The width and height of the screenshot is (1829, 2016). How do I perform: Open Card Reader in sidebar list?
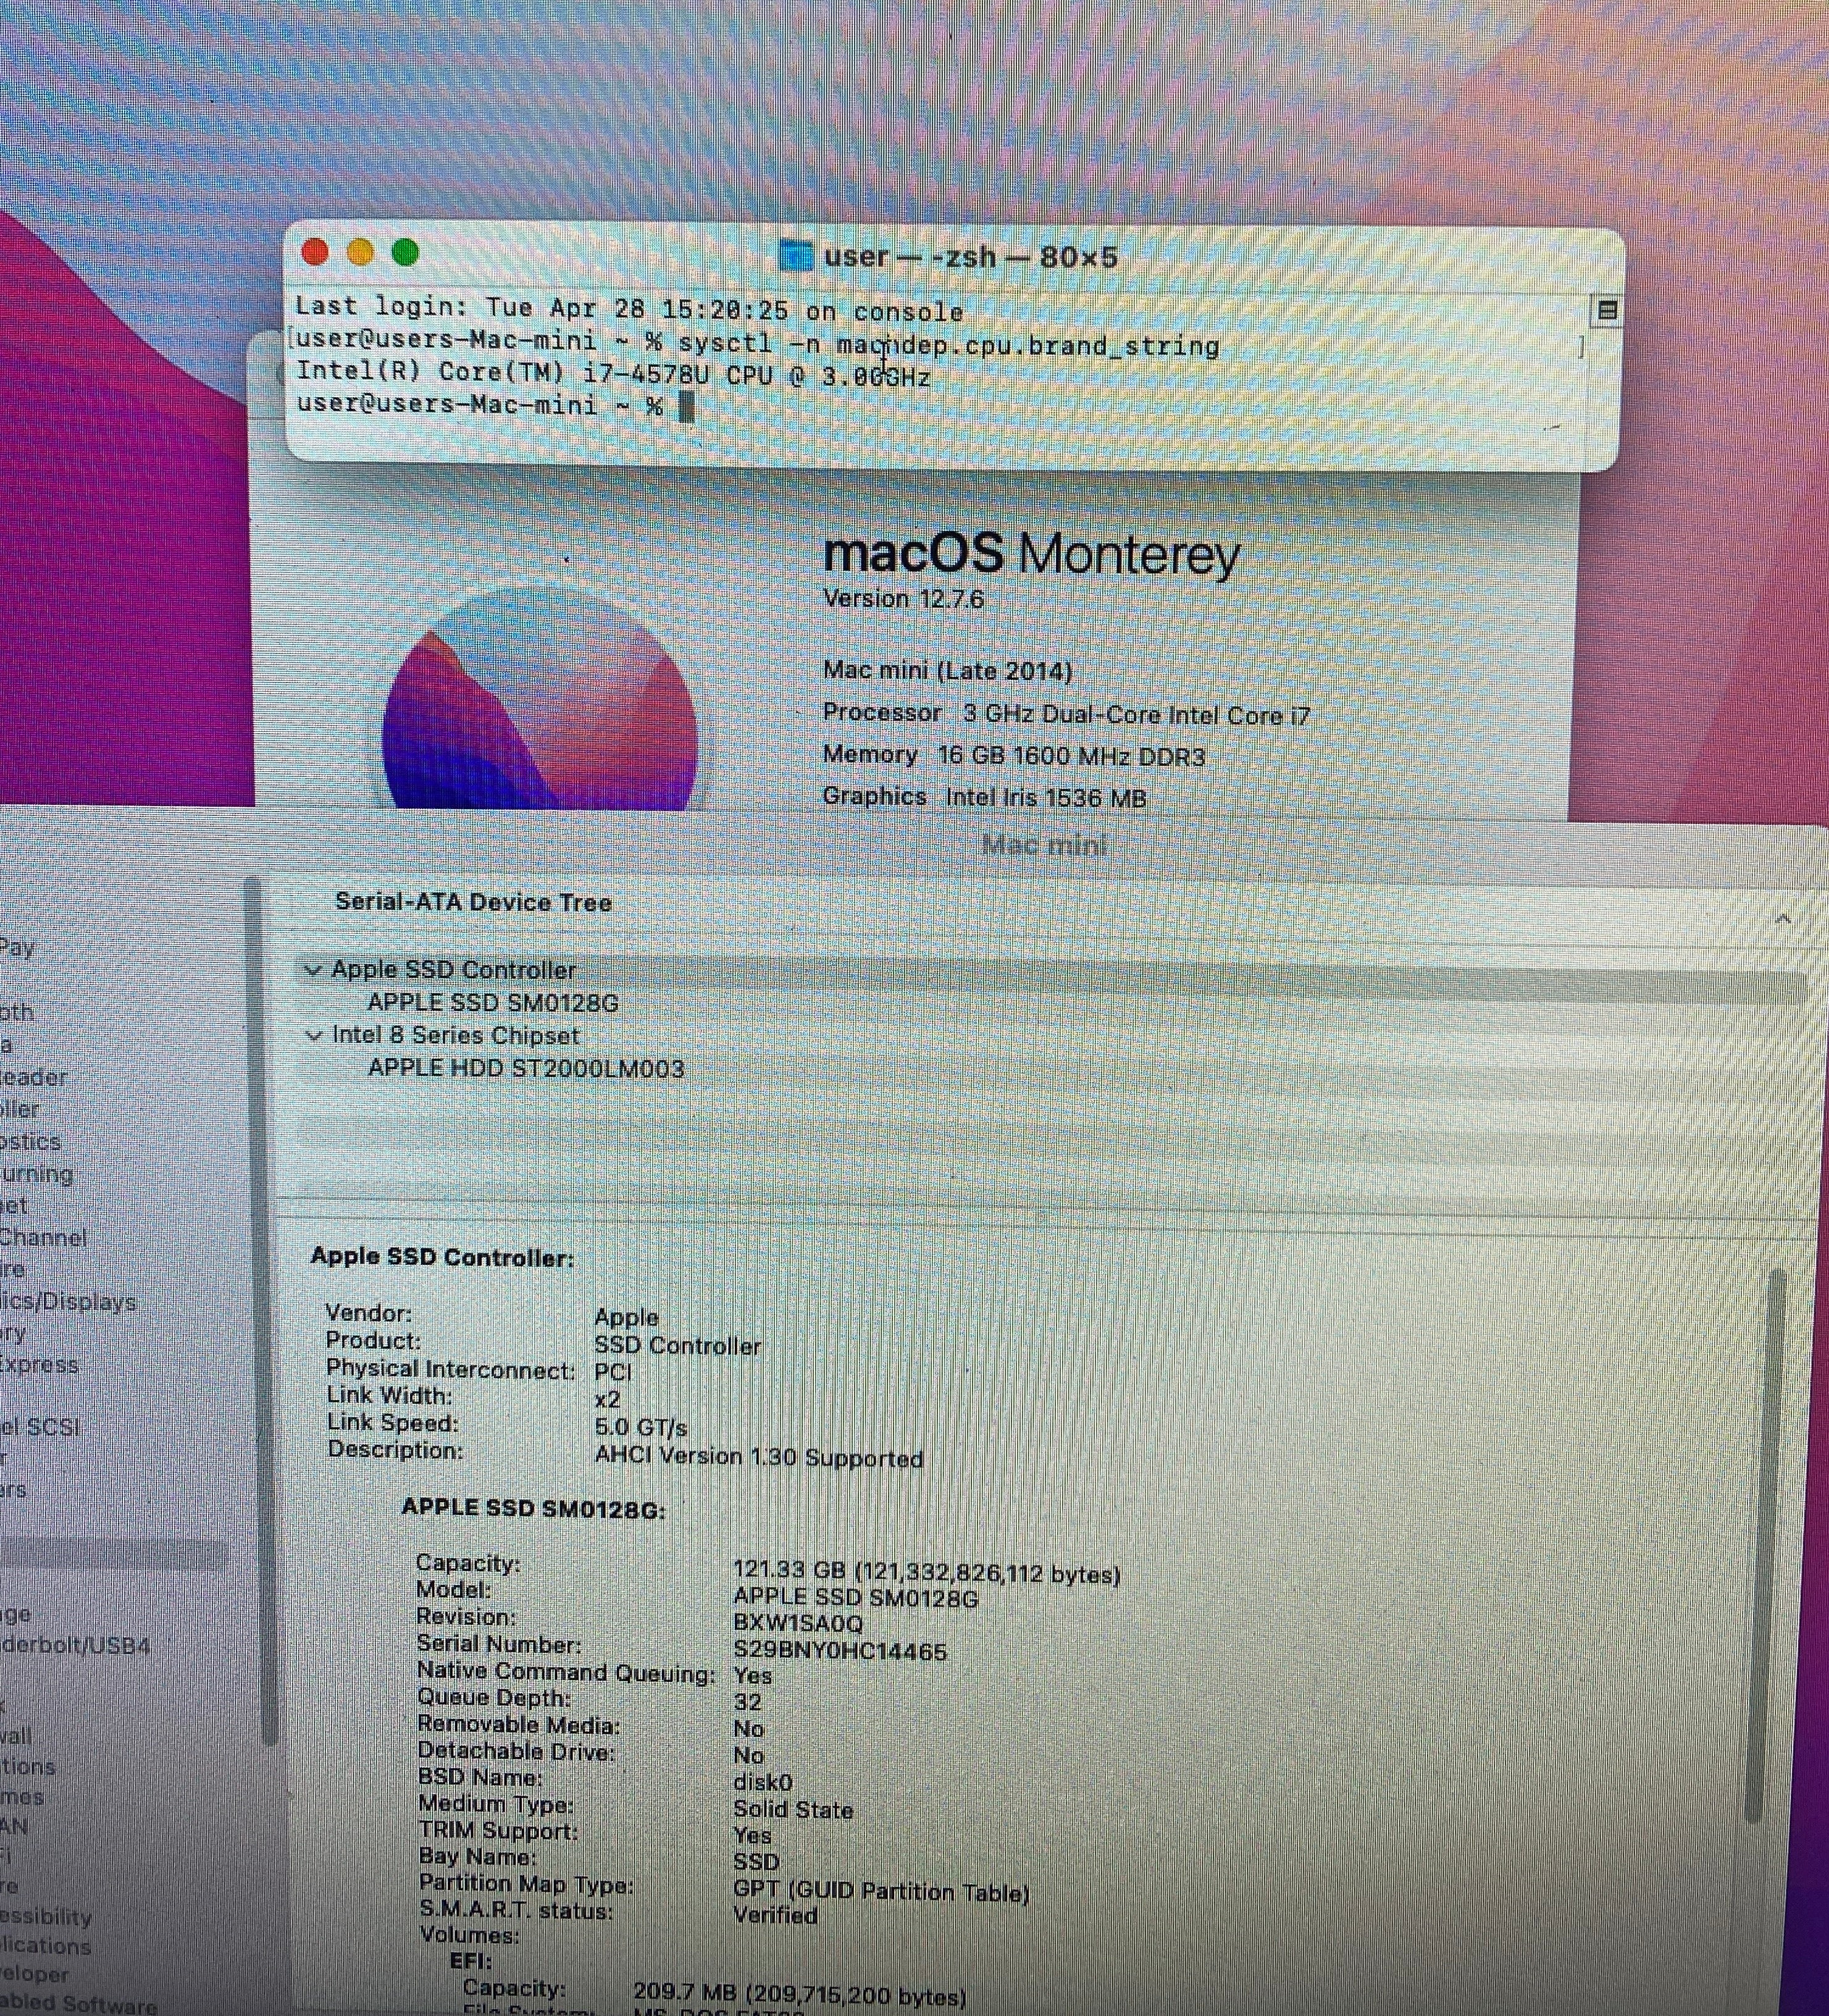[x=34, y=1077]
